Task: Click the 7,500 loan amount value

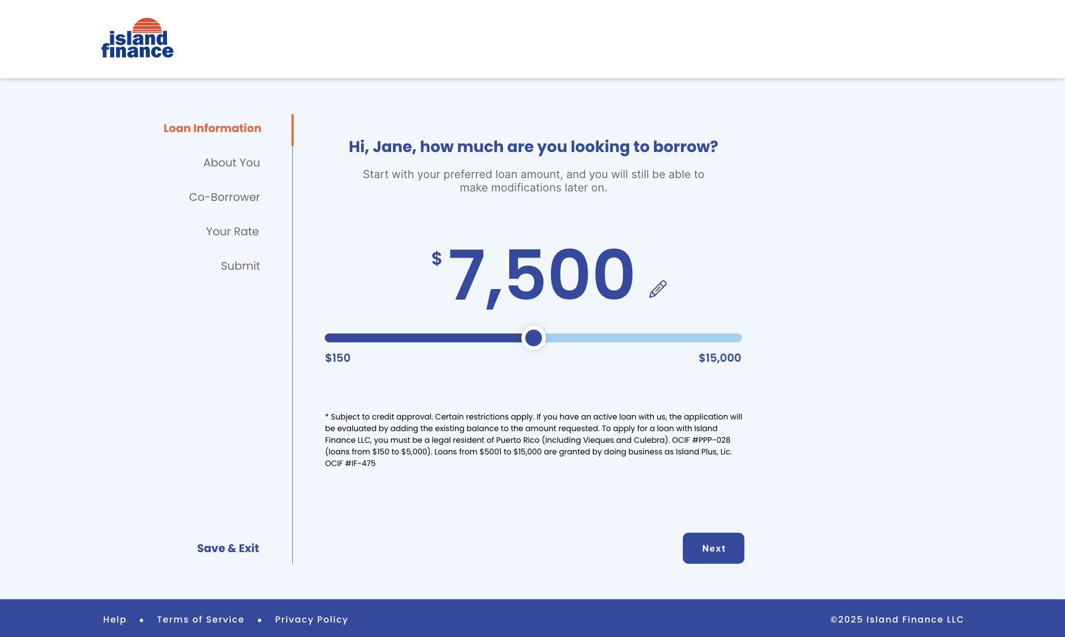Action: [x=541, y=275]
